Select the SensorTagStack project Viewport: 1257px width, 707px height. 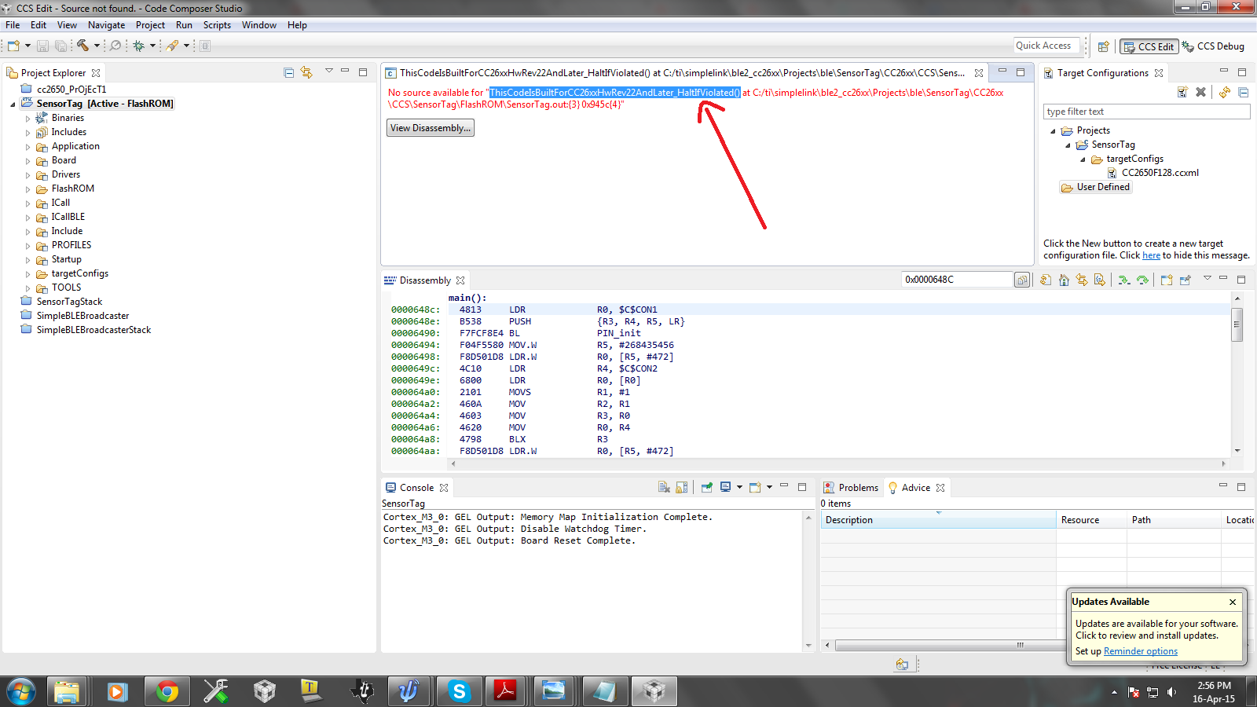pos(69,302)
